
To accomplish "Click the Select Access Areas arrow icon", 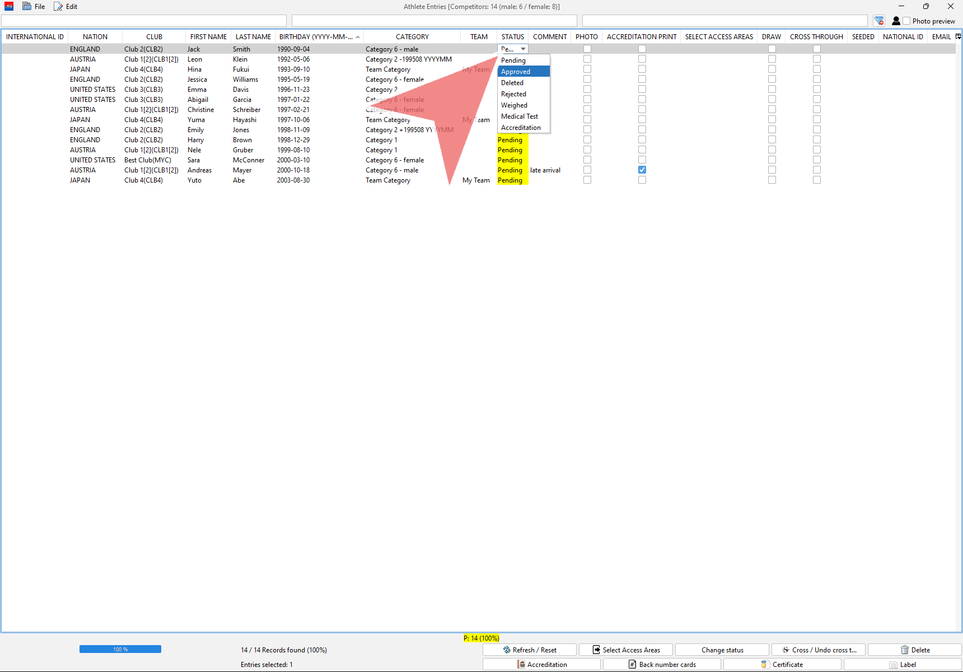I will 596,650.
